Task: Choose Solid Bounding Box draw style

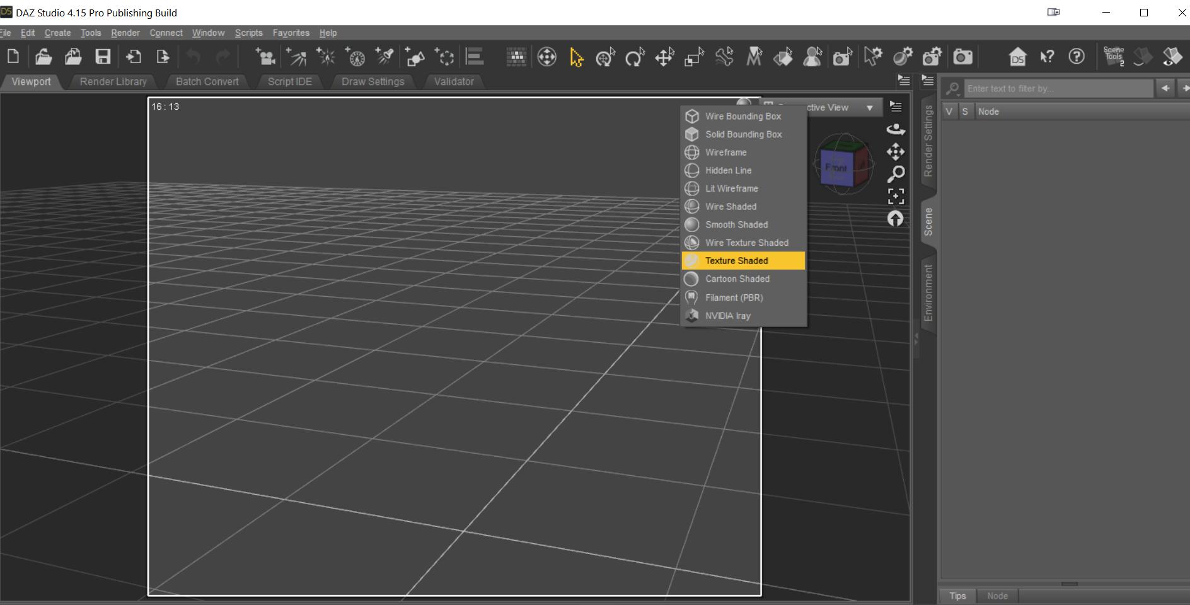Action: coord(744,134)
